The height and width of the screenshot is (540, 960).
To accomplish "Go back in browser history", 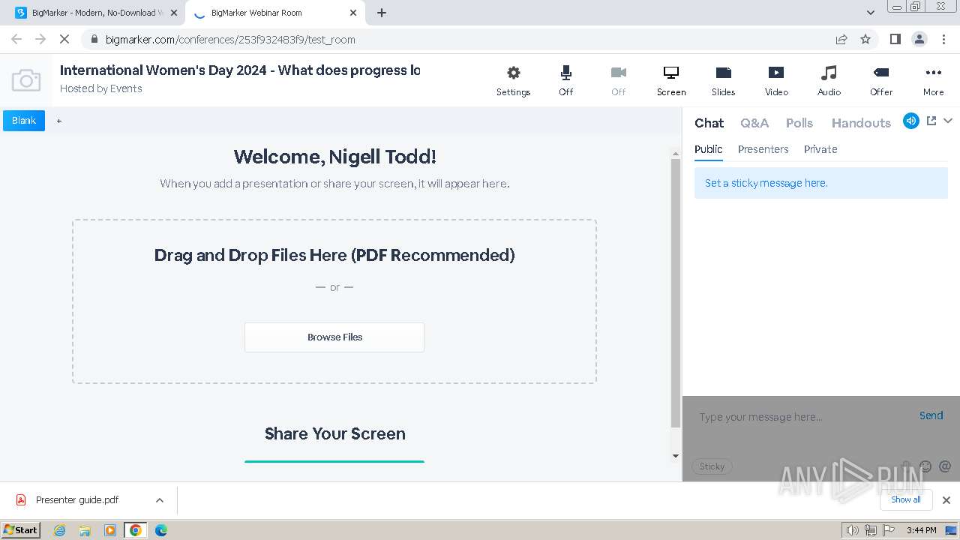I will (16, 39).
